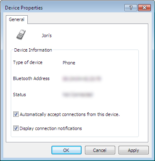
Task: Click the blurred Status value
Action: coord(78,95)
